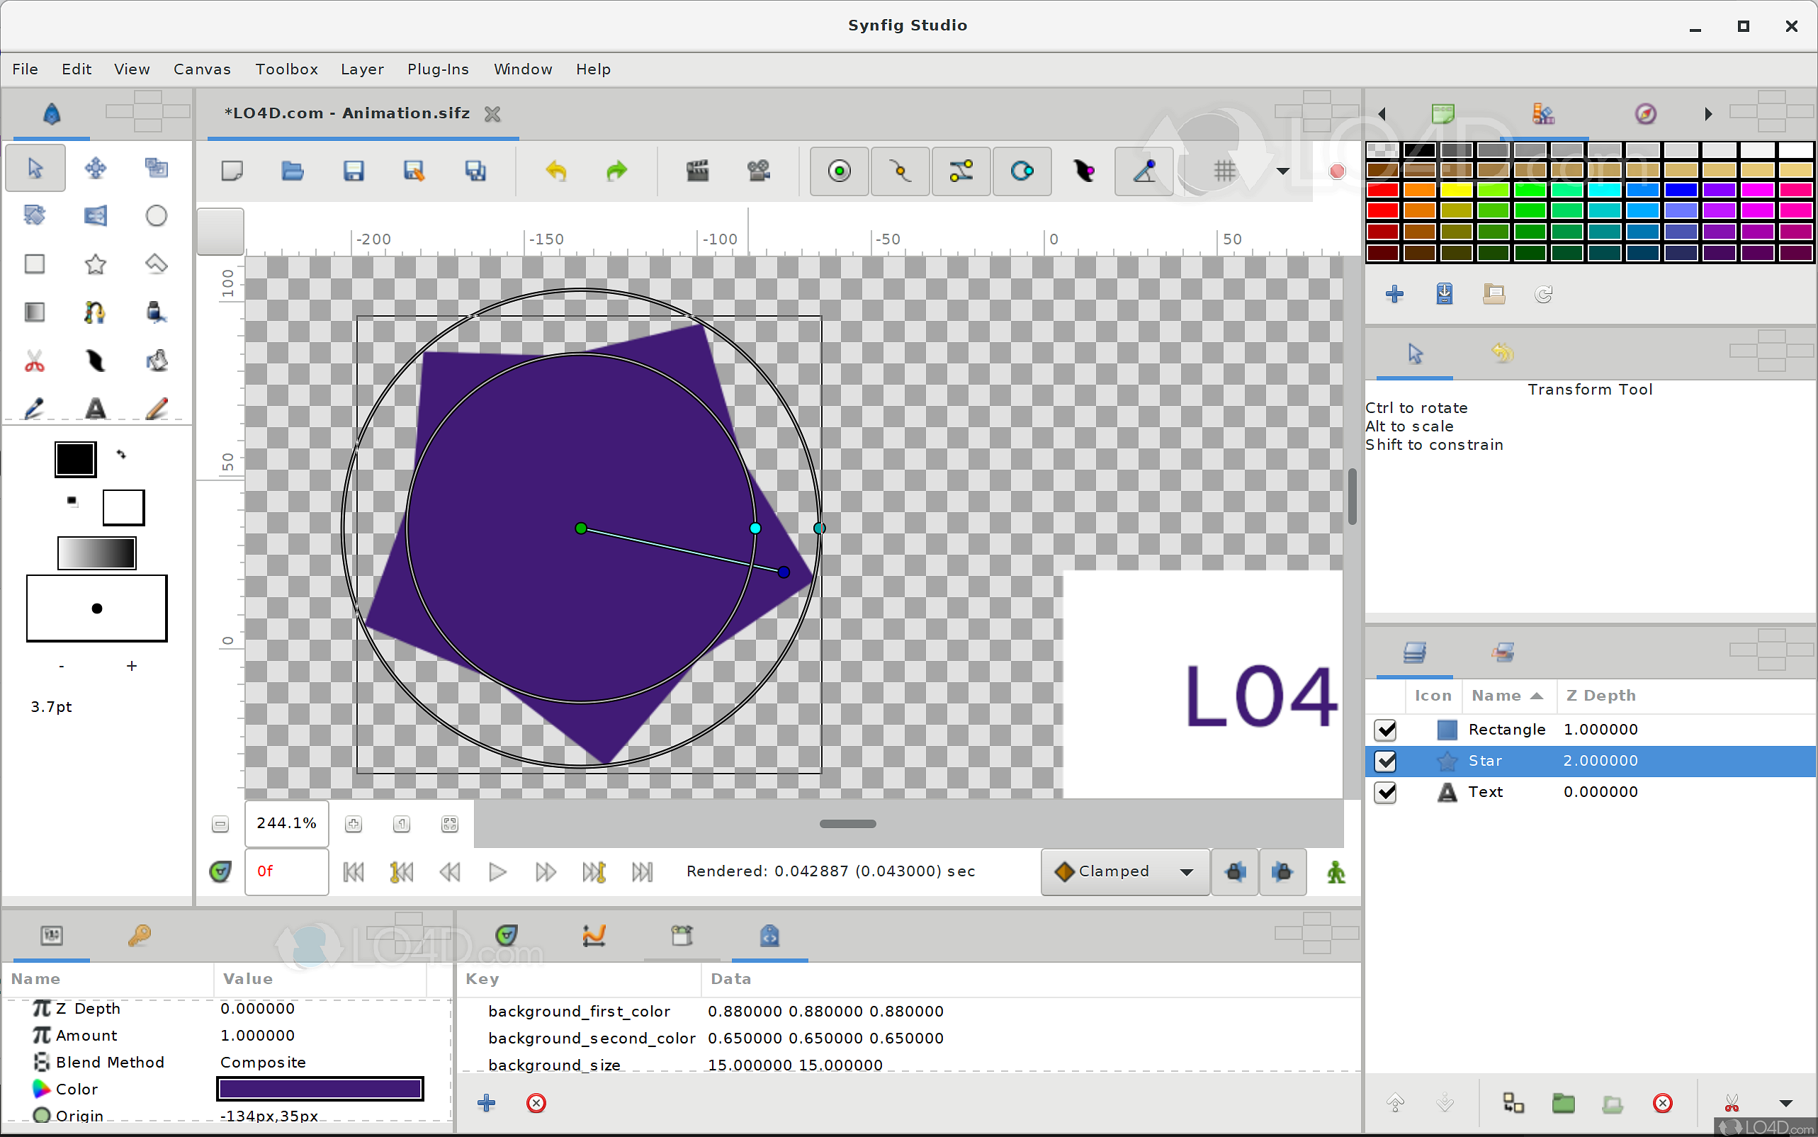Select the Star tool
This screenshot has height=1137, width=1818.
[x=96, y=264]
